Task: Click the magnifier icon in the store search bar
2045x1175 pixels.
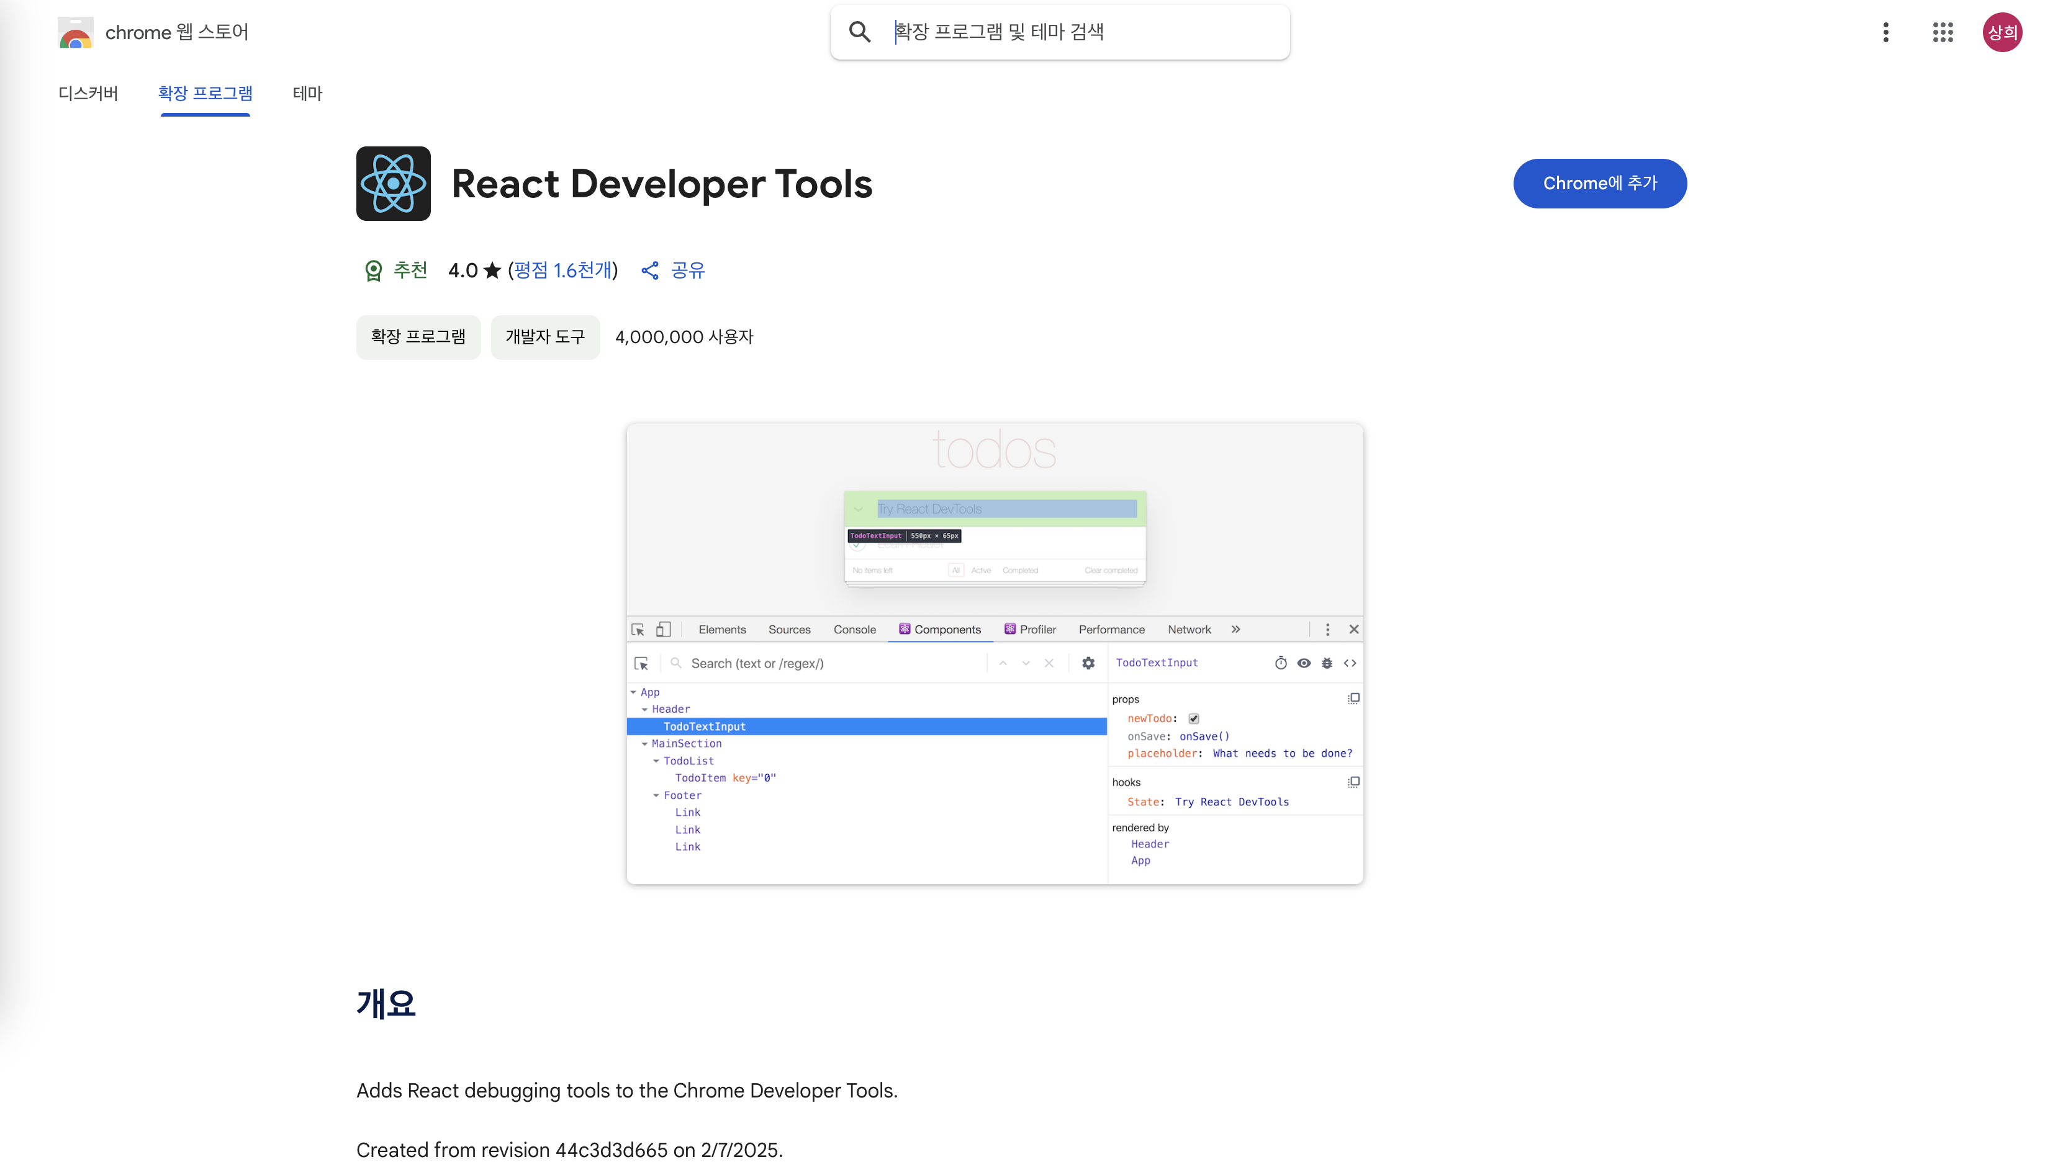Action: pyautogui.click(x=860, y=32)
